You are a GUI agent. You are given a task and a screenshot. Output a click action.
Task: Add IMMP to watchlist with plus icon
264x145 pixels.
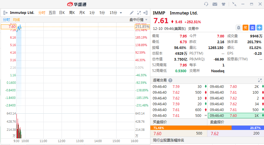pyautogui.click(x=259, y=28)
